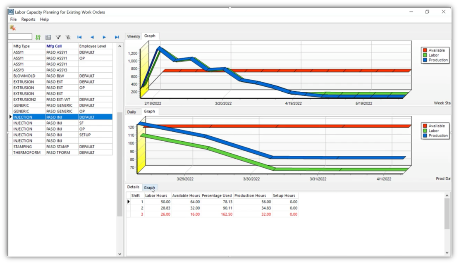The width and height of the screenshot is (459, 264).
Task: Jump to the first record
Action: click(79, 37)
